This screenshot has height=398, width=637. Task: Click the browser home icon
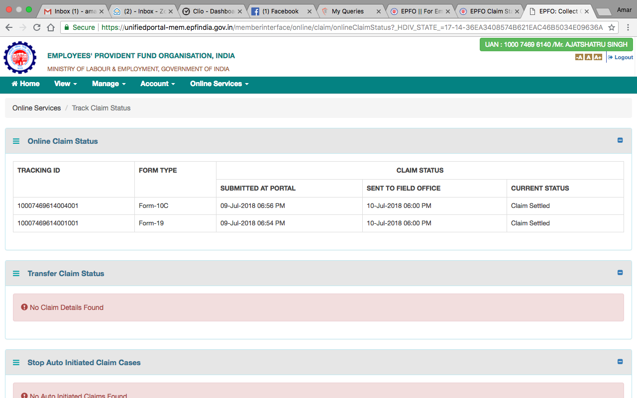pyautogui.click(x=51, y=27)
